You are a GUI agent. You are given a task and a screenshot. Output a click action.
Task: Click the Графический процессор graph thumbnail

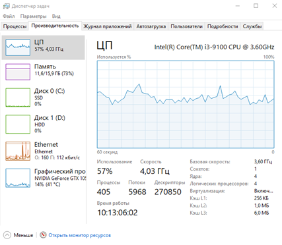point(18,178)
